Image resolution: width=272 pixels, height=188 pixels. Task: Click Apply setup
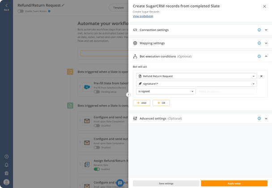234,184
